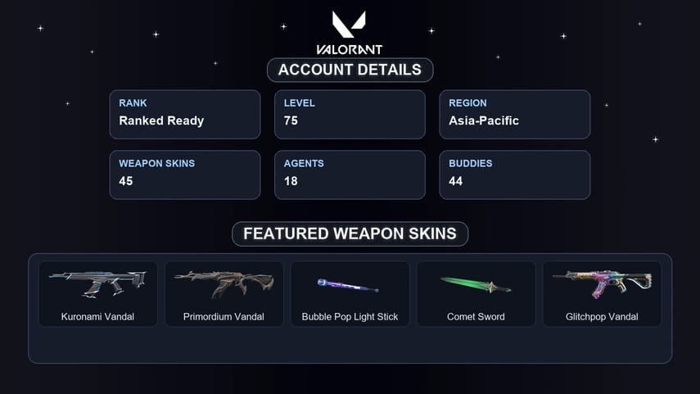Click the VALORANT wordmark text
The image size is (700, 394).
click(350, 50)
